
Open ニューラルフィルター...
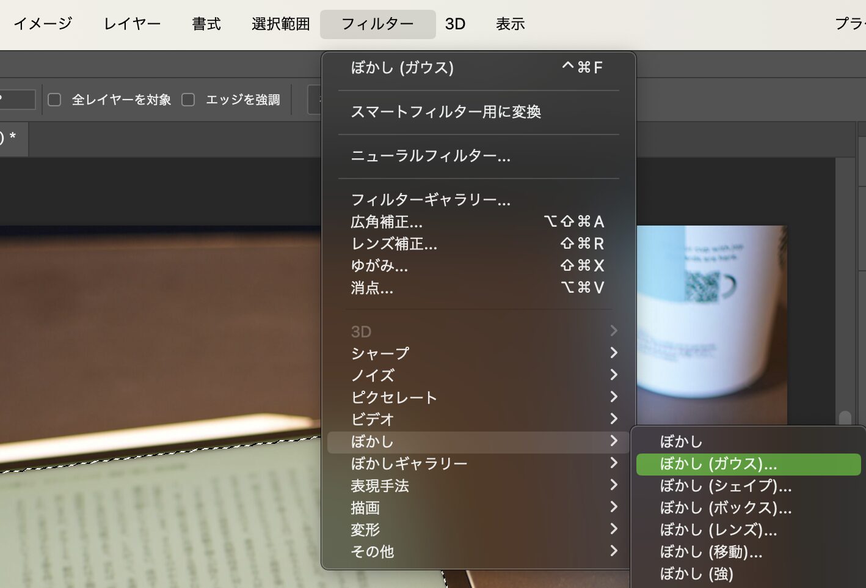(478, 156)
